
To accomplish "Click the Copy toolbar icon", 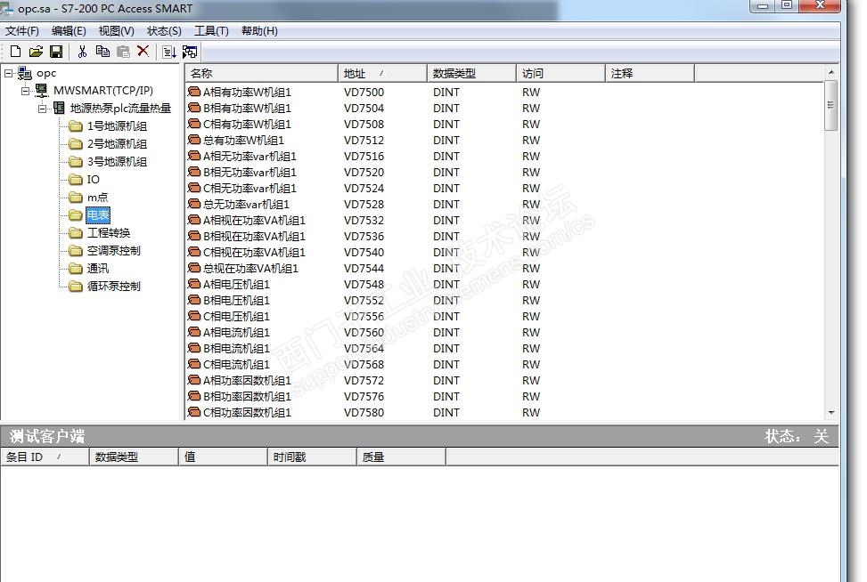I will pyautogui.click(x=102, y=52).
